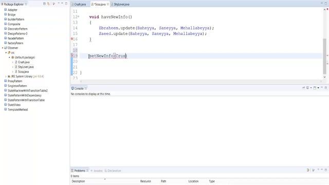329x185 pixels.
Task: Expand ShyLover.java tree node arrow
Action: pyautogui.click(x=13, y=67)
